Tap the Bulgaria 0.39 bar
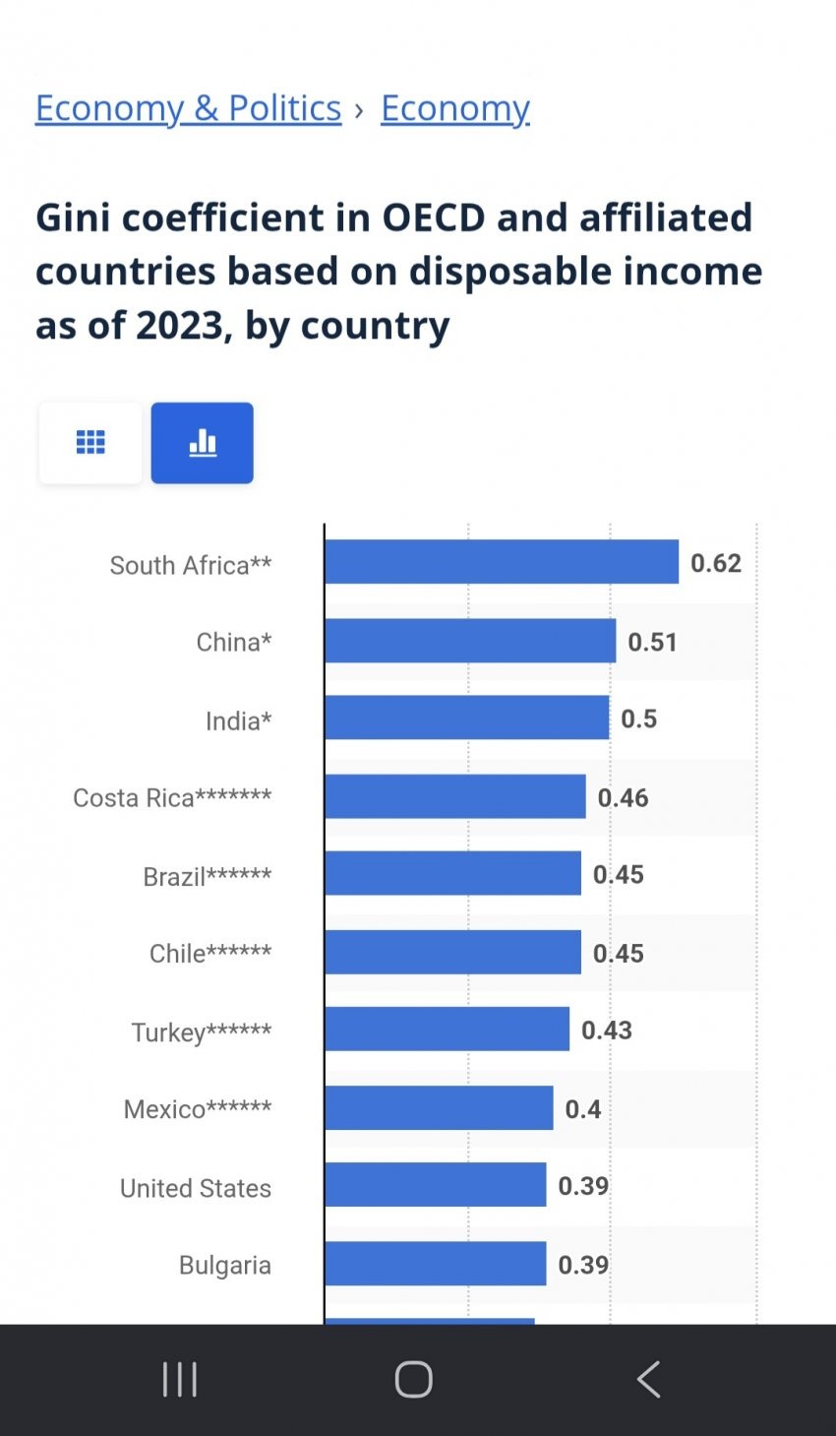The width and height of the screenshot is (836, 1436). pyautogui.click(x=435, y=1264)
